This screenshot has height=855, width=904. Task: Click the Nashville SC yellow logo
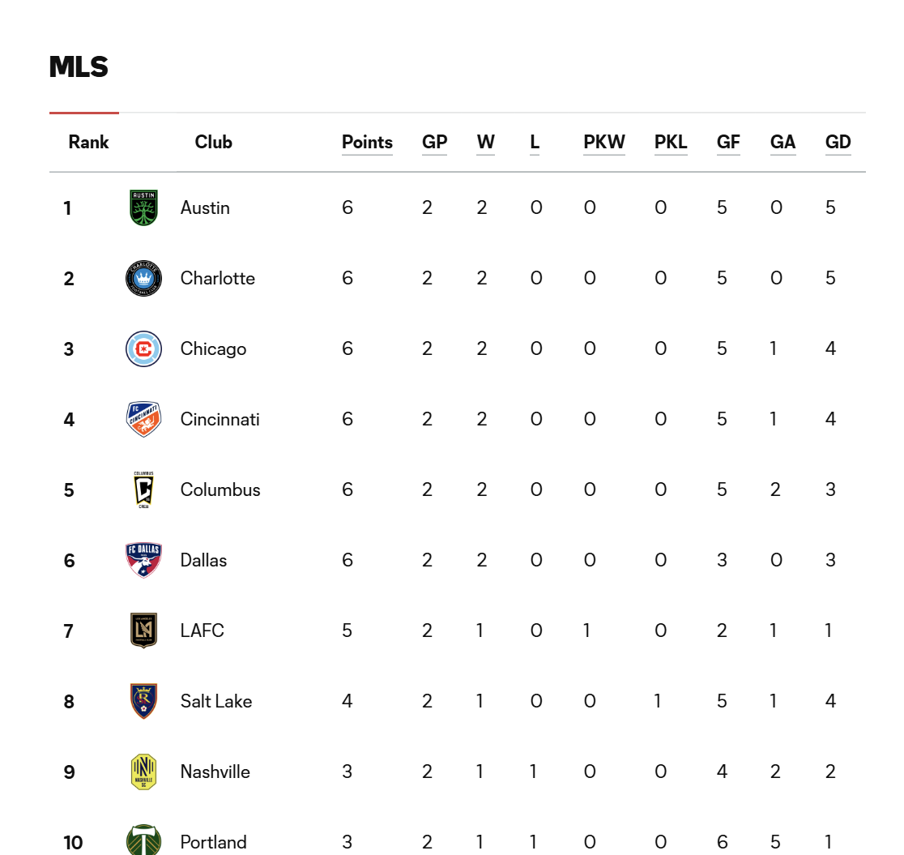[143, 772]
